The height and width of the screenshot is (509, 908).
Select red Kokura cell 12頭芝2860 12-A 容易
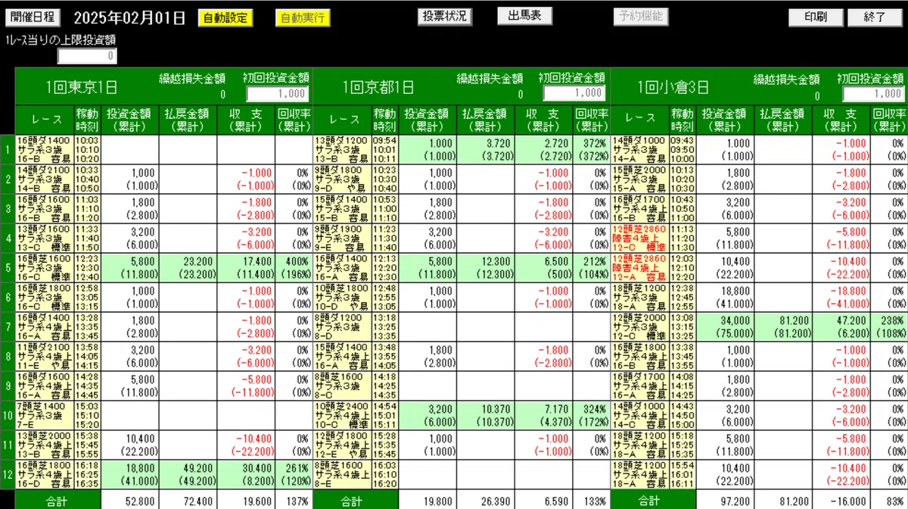pyautogui.click(x=640, y=267)
